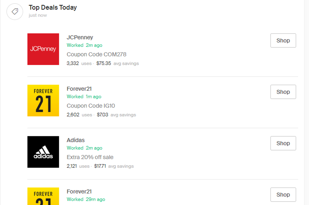The height and width of the screenshot is (205, 309).
Task: Click Coupon Code IG10 deal
Action: [91, 106]
